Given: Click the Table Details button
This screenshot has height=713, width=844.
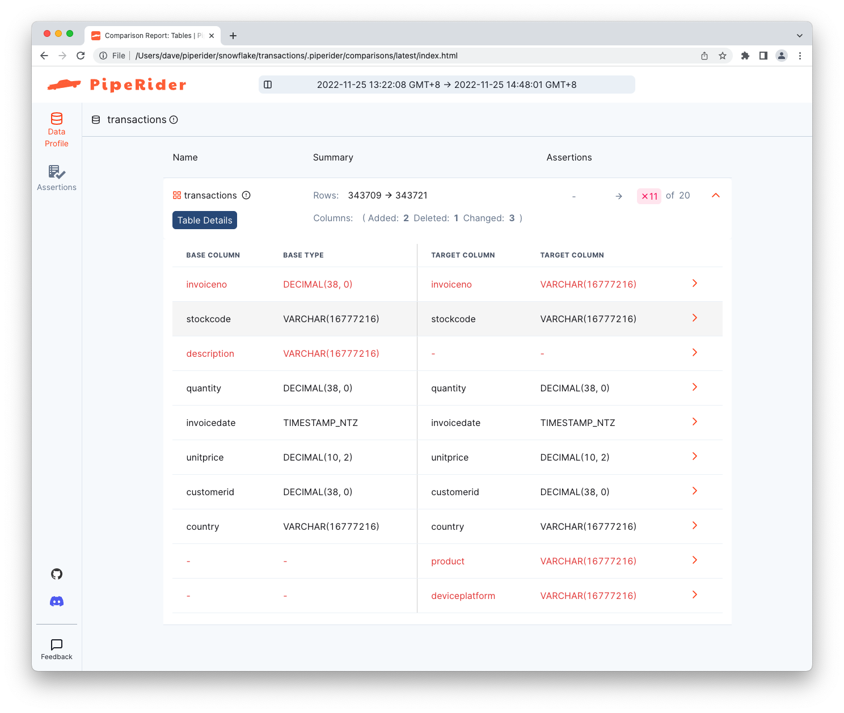Looking at the screenshot, I should click(x=205, y=220).
